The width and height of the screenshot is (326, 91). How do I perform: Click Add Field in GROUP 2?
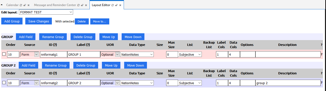[x=28, y=65]
